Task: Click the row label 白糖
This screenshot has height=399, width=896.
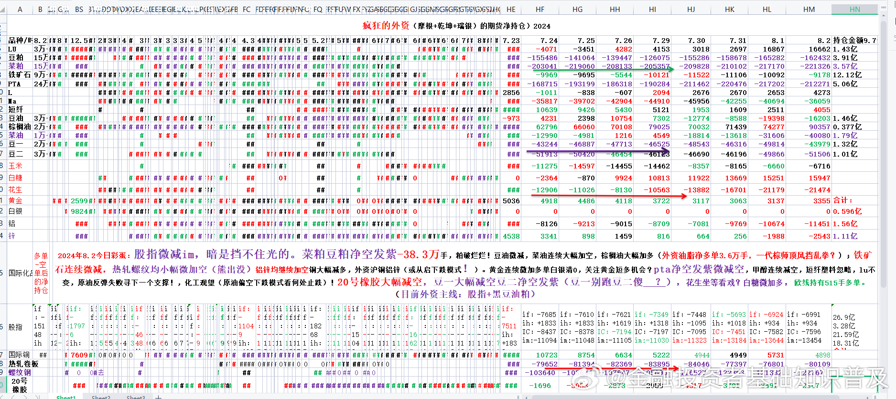Action: coord(15,178)
